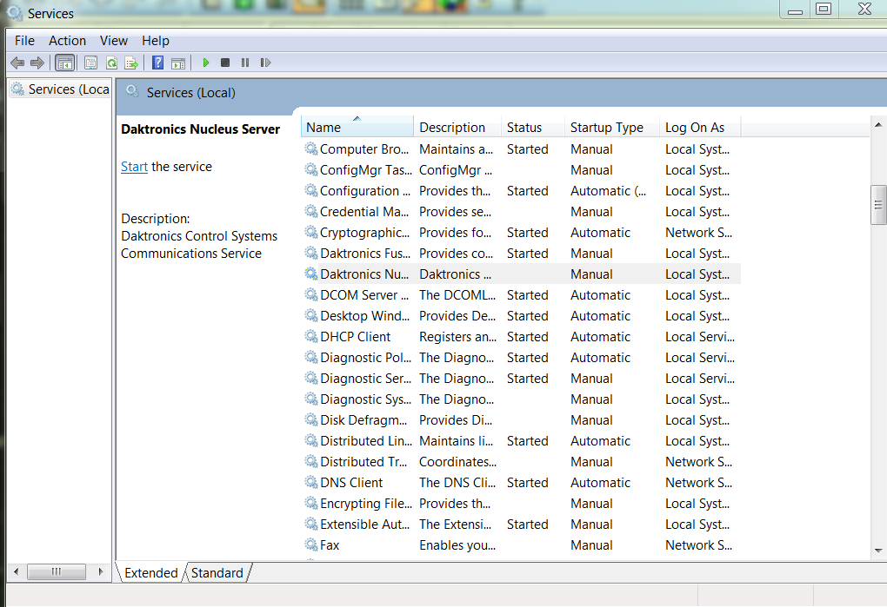Screen dimensions: 887x607
Task: Toggle the Show/Hide Action Pane button
Action: pos(178,63)
